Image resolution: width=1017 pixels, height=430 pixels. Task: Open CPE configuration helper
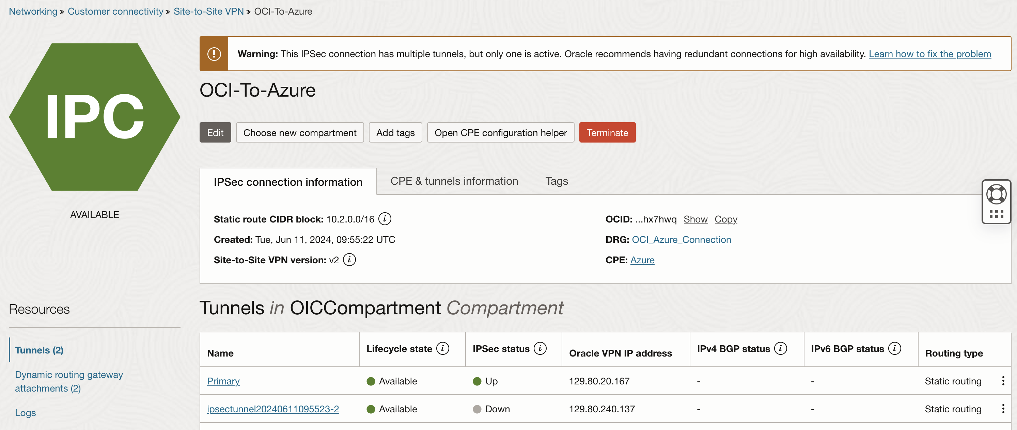point(500,133)
